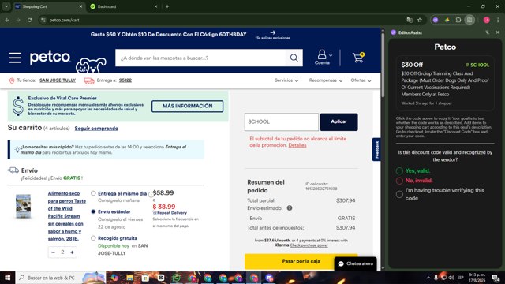Reload the petco.com page
Image resolution: width=505 pixels, height=284 pixels.
point(29,20)
